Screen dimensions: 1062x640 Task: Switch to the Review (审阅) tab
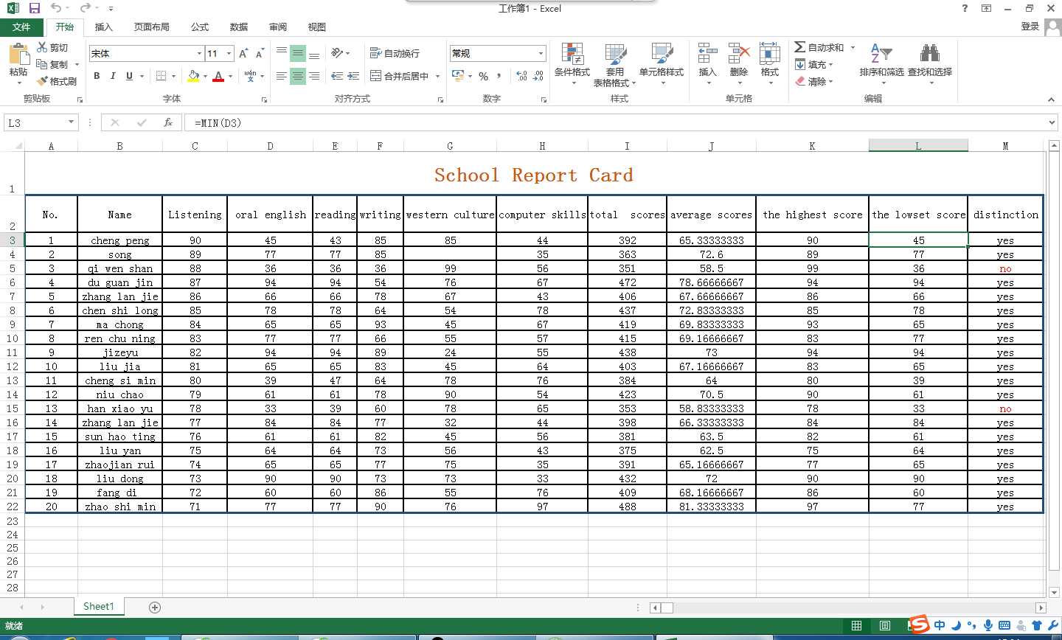[x=278, y=27]
